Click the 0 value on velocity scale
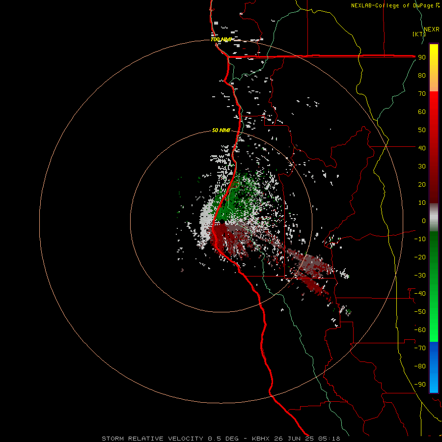 [424, 221]
